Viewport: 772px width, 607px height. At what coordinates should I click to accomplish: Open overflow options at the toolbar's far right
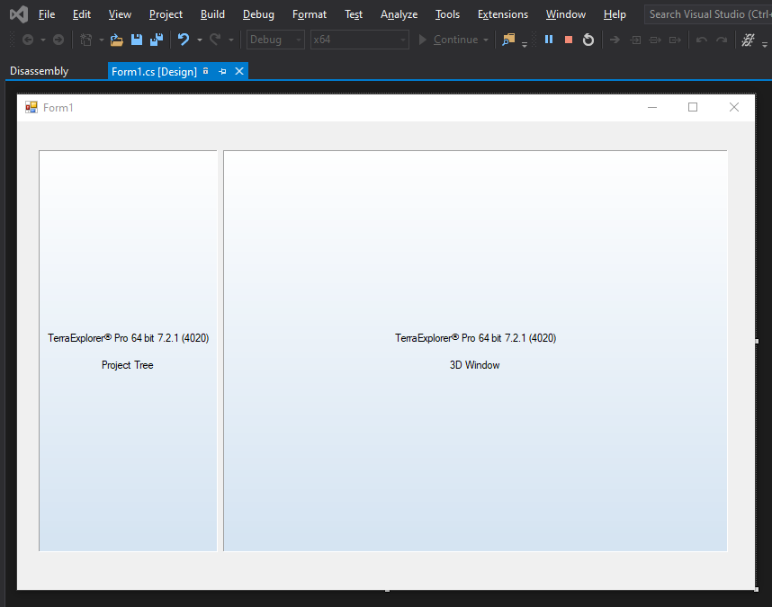point(765,44)
